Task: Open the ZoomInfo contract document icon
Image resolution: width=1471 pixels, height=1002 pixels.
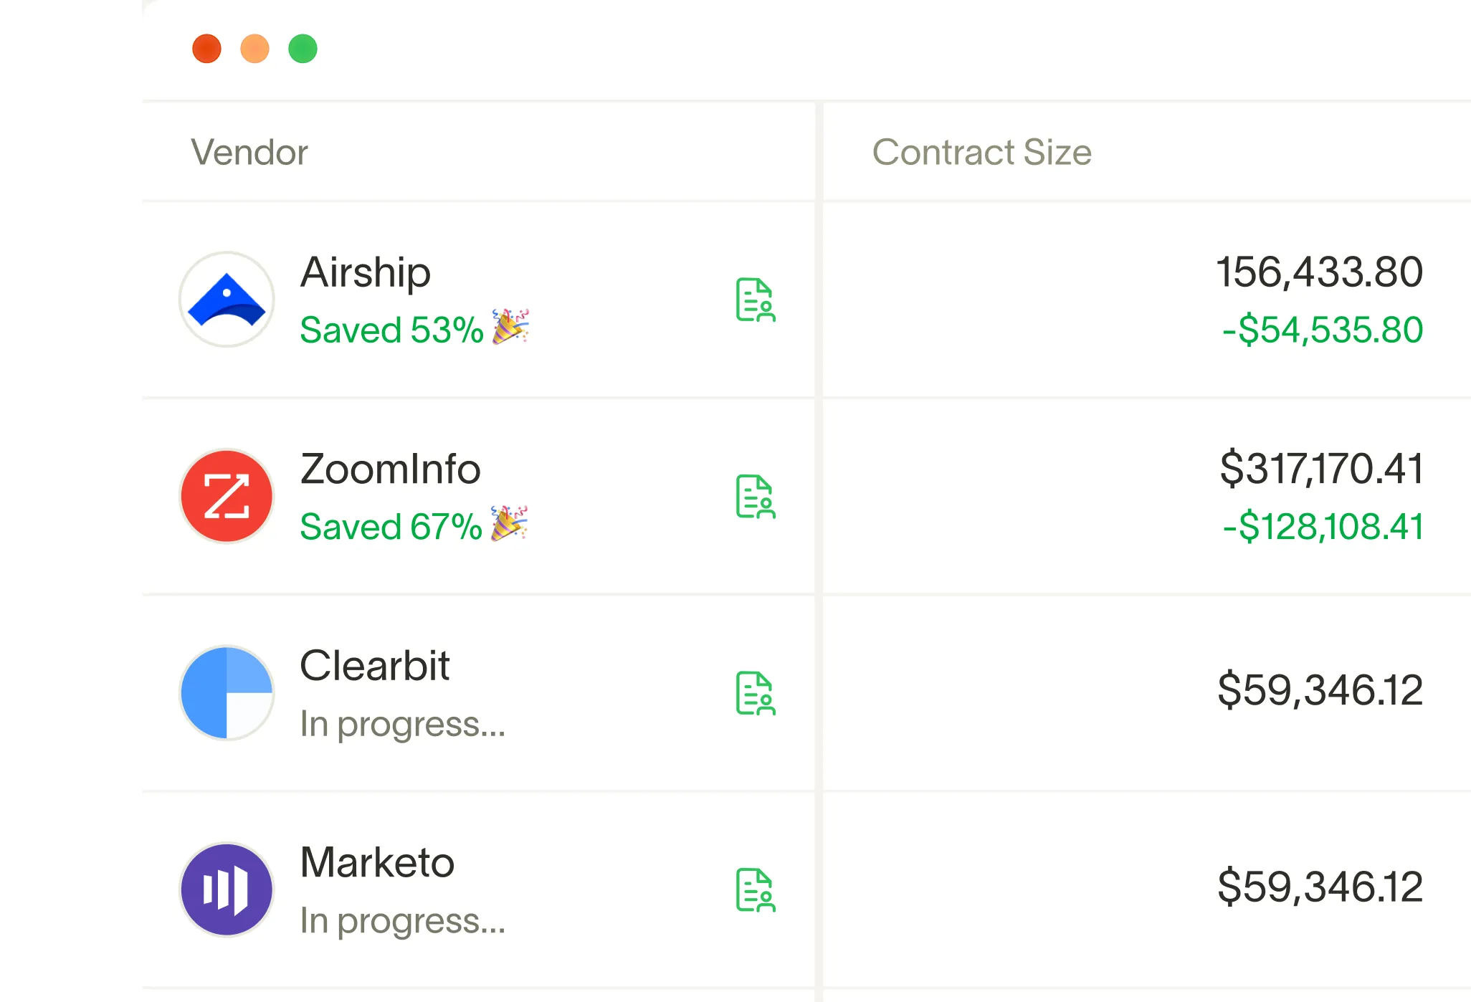Action: click(x=755, y=497)
